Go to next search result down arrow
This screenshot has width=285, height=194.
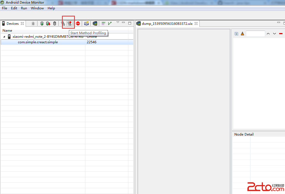[275, 34]
